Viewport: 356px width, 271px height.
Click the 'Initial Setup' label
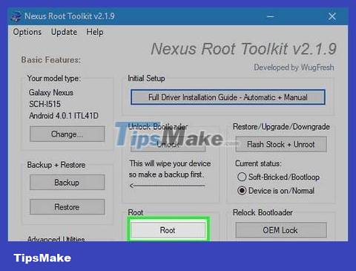[x=146, y=79]
